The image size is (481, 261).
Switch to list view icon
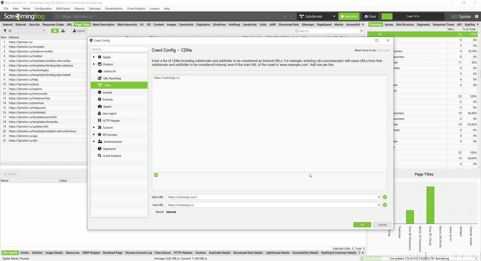point(55,31)
